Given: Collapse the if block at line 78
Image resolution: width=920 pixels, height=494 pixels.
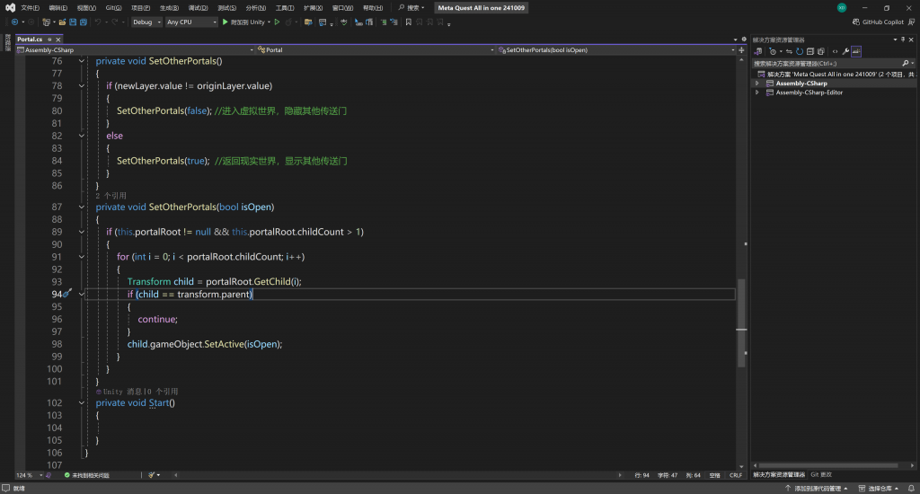Looking at the screenshot, I should pyautogui.click(x=82, y=85).
